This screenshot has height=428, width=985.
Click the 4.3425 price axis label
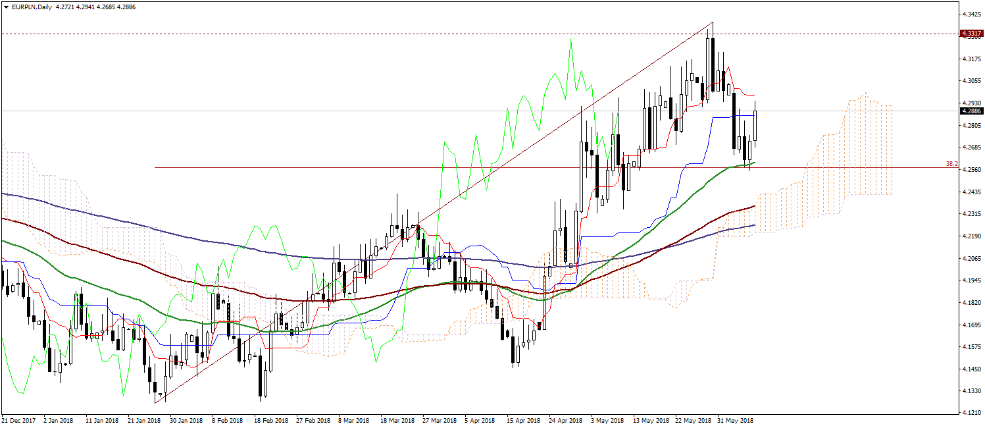pos(971,14)
